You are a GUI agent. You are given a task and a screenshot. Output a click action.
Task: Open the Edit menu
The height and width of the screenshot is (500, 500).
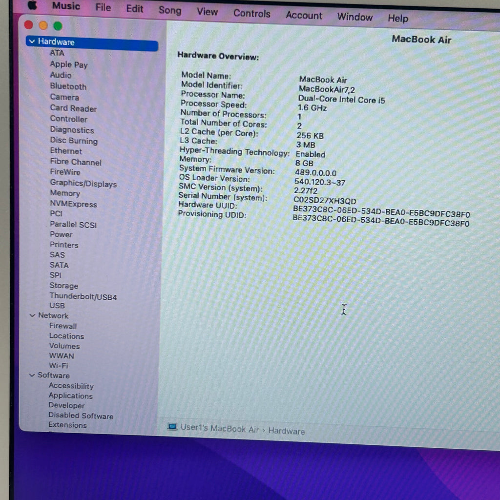[x=135, y=9]
